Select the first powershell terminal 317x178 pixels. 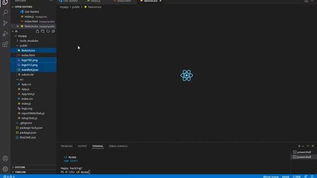(304, 152)
